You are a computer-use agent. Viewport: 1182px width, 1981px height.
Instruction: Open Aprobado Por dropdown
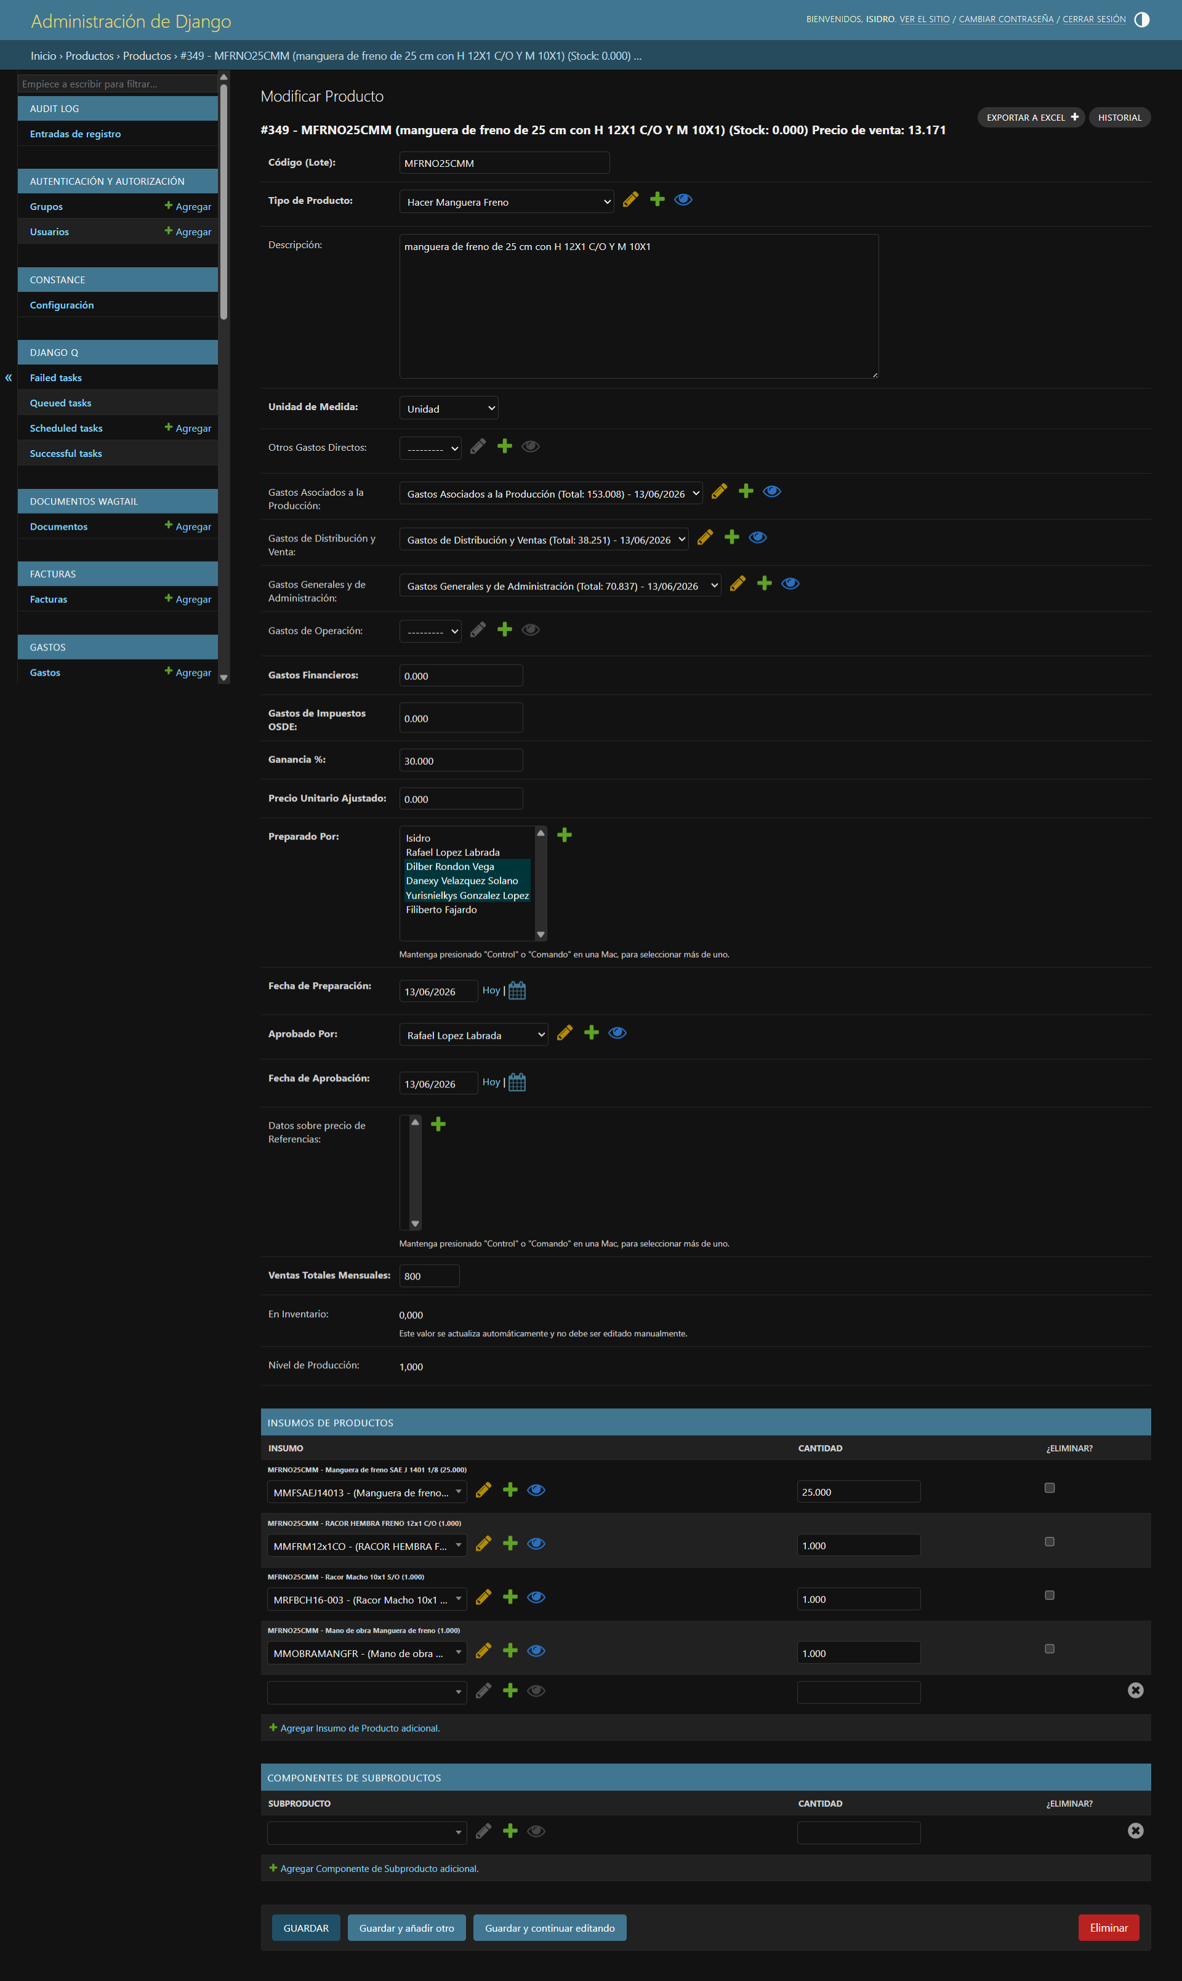coord(474,1035)
